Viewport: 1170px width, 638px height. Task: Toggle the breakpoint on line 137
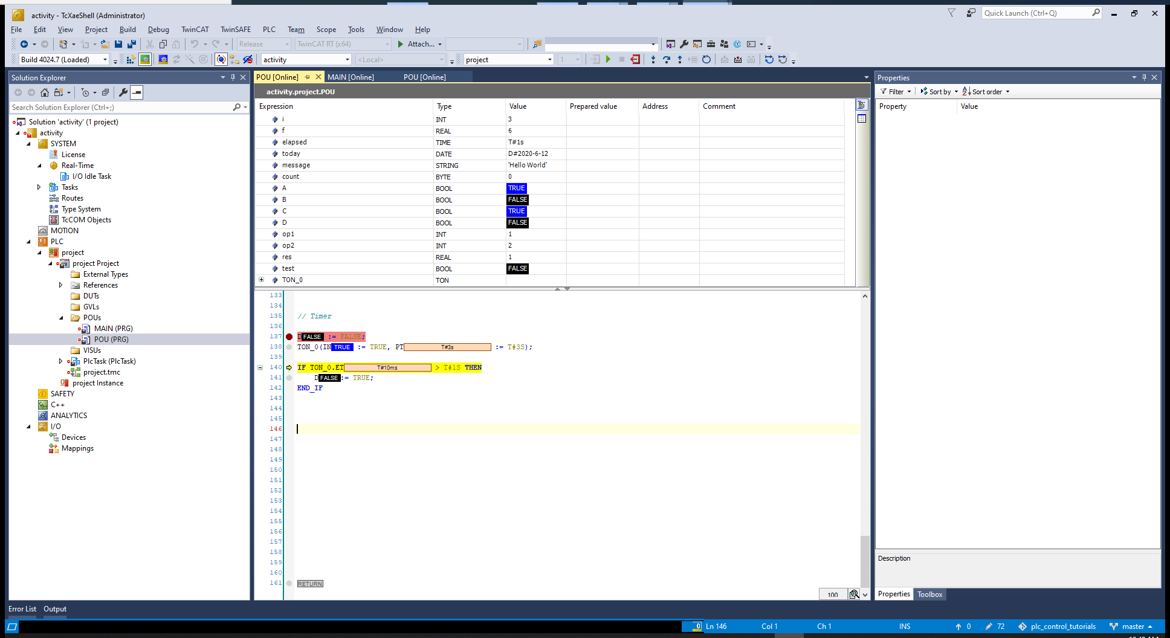pyautogui.click(x=289, y=337)
